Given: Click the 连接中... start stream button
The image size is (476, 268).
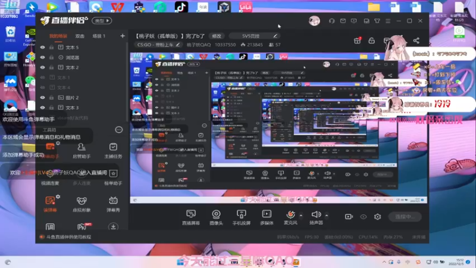Looking at the screenshot, I should click(405, 217).
